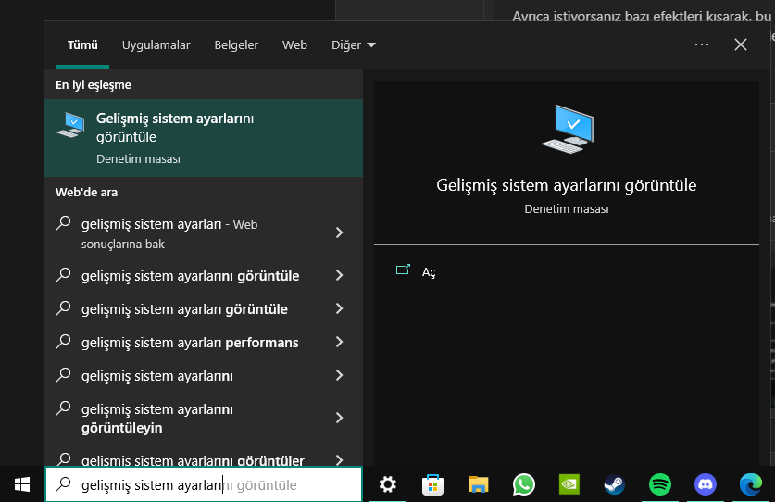
Task: Open Discord from the taskbar
Action: [x=706, y=484]
